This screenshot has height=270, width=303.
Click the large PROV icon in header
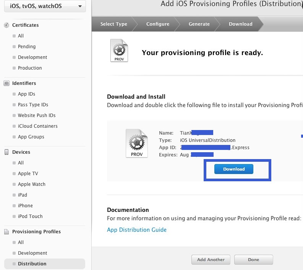119,50
